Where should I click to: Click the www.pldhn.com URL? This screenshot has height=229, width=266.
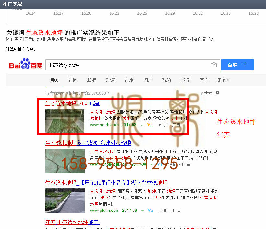(105, 210)
